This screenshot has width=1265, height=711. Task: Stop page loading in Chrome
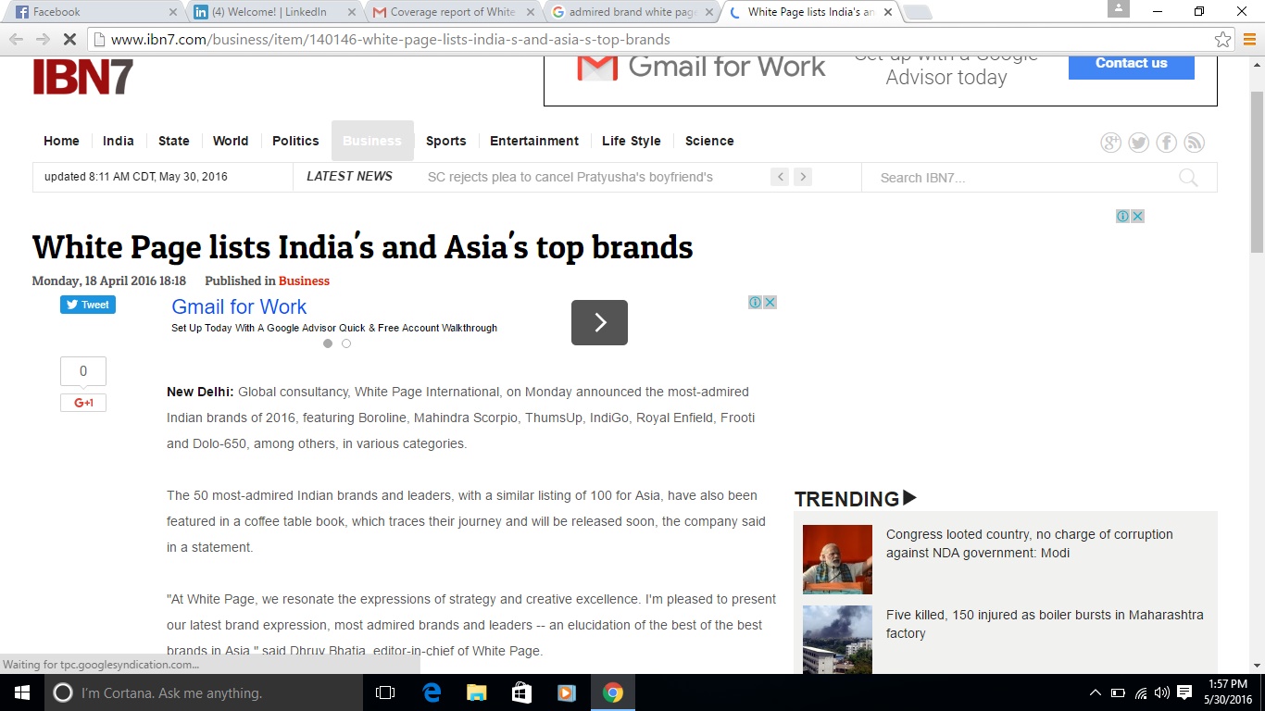point(70,40)
